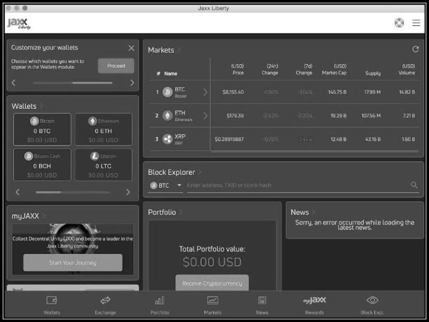
Task: Click the ETH icon in Markets table
Action: pos(168,116)
